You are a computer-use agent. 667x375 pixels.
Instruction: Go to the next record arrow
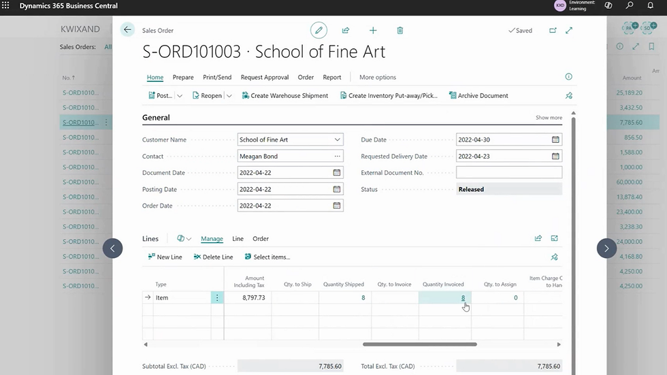(606, 248)
